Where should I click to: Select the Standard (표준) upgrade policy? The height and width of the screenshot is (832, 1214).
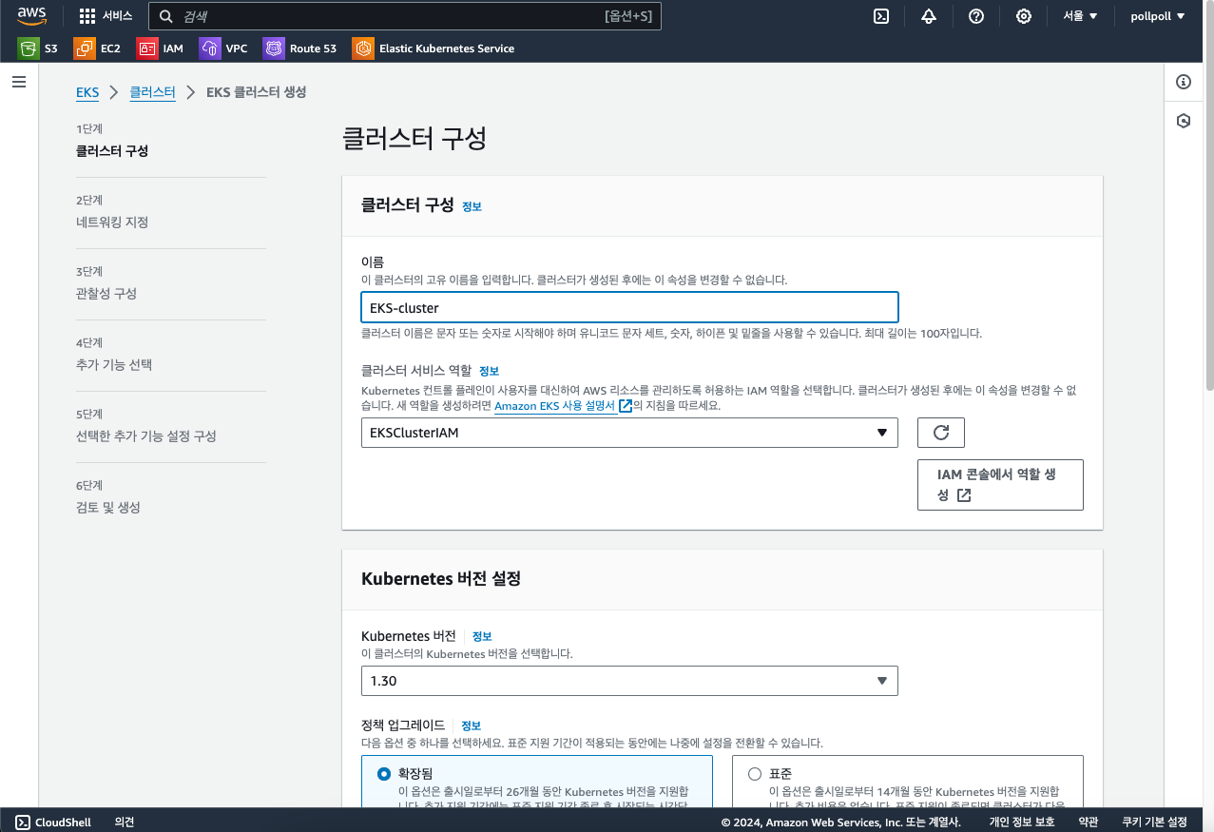tap(755, 774)
